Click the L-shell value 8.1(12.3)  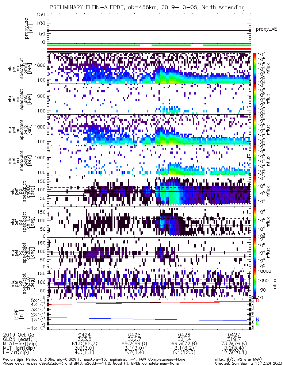[184, 353]
